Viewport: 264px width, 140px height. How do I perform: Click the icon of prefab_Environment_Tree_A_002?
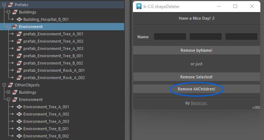click(19, 41)
